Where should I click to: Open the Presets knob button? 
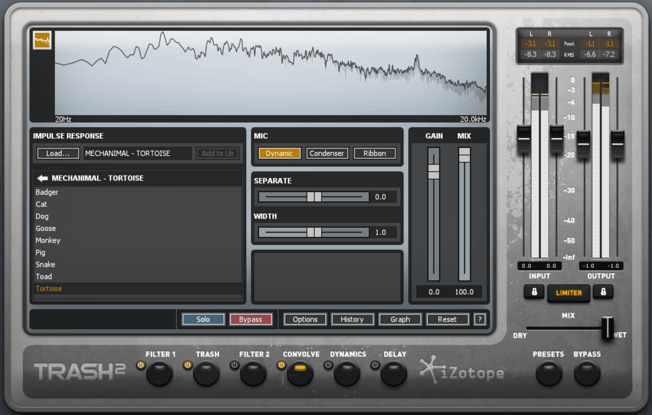click(549, 374)
